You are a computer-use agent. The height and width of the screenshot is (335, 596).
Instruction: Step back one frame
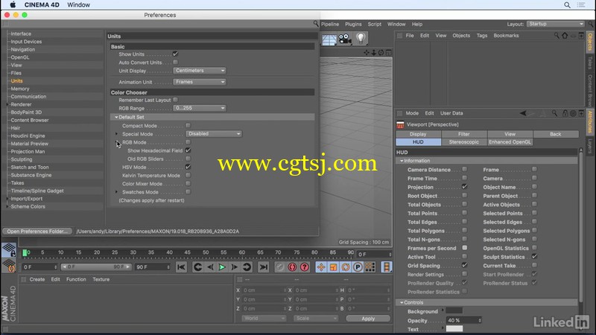pyautogui.click(x=210, y=267)
